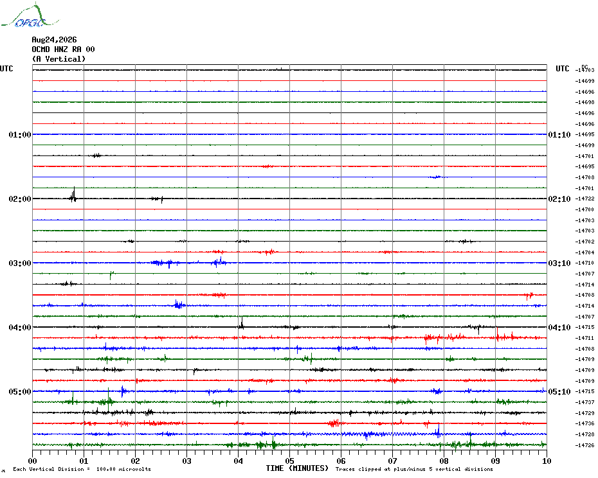Image resolution: width=598 pixels, height=478 pixels.
Task: Click the 02 minute axis label
Action: pyautogui.click(x=136, y=461)
